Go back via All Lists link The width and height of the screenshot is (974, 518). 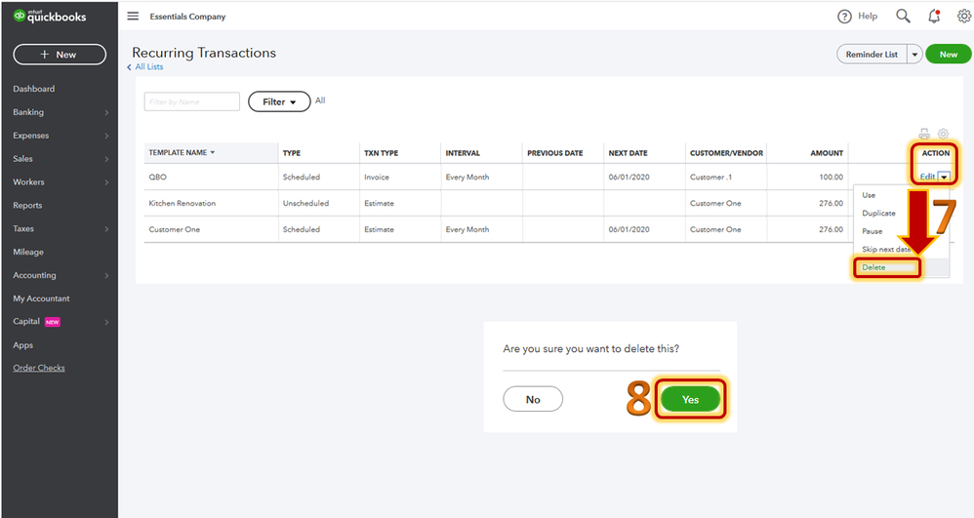148,67
